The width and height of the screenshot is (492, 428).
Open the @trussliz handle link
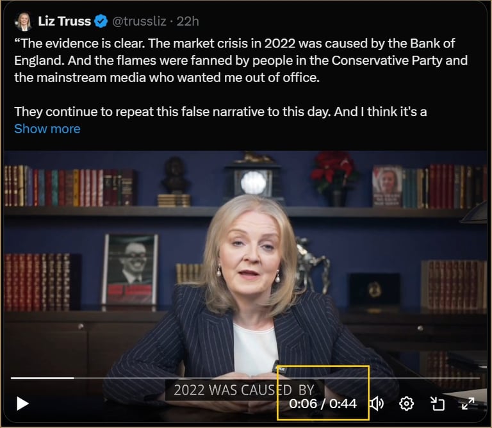(139, 21)
